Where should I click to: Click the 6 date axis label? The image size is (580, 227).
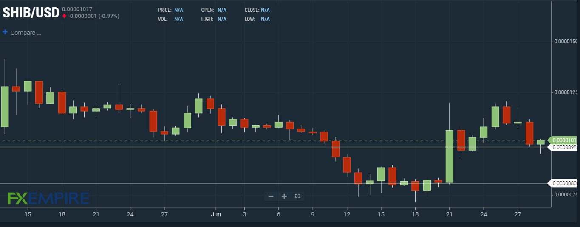click(279, 214)
